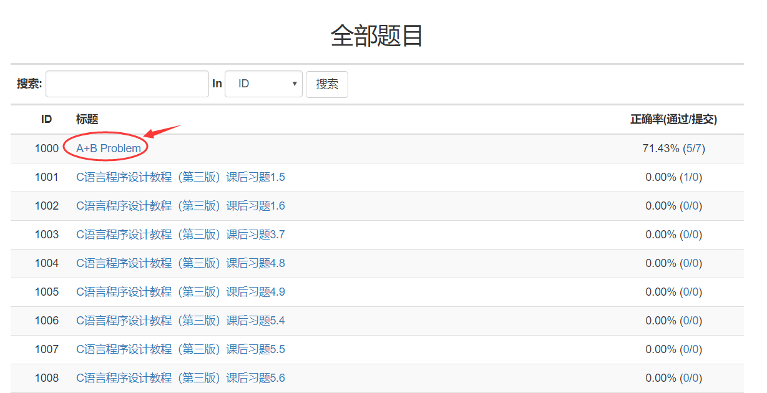Select problem ID 1003
767x393 pixels.
coord(47,235)
